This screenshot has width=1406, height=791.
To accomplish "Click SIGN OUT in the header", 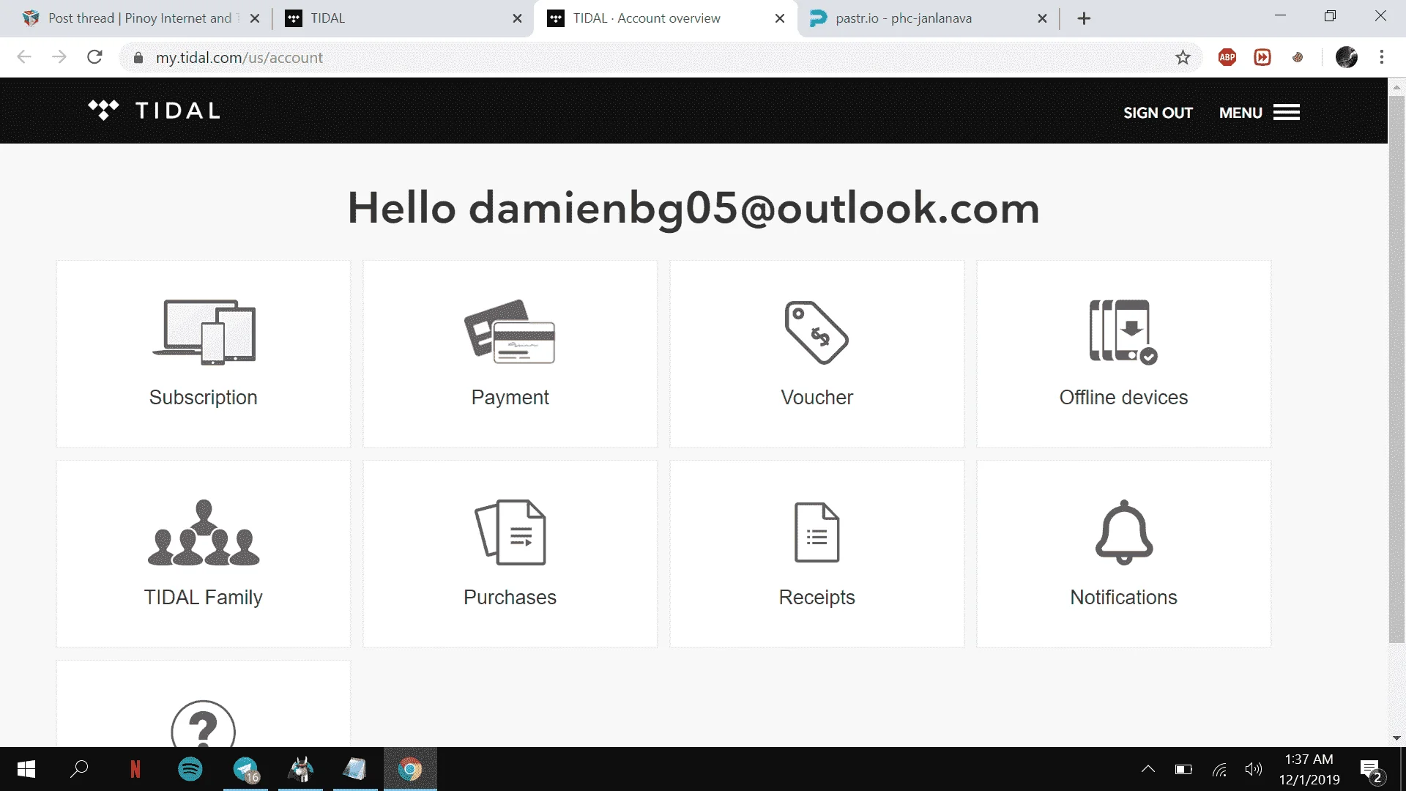I will click(1158, 113).
